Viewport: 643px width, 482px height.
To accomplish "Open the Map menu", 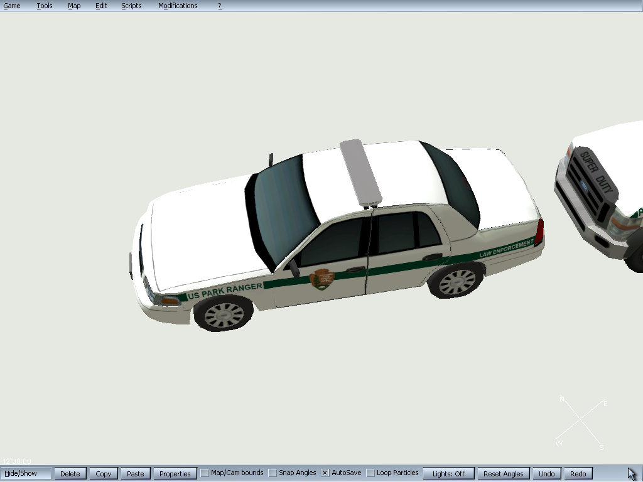I will coord(74,6).
